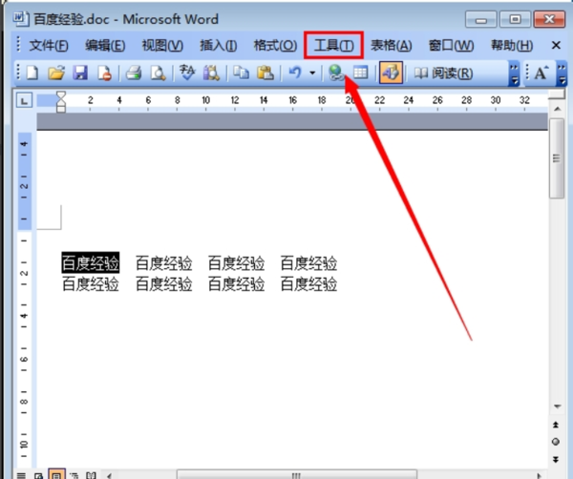
Task: Open the Research binoculars icon
Action: tap(211, 73)
